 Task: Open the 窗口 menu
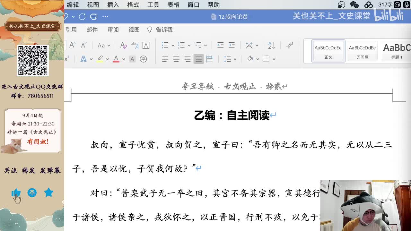[194, 5]
